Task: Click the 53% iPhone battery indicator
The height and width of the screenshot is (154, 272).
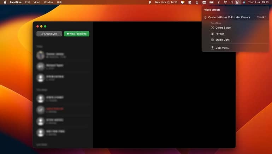Action: 261,17
